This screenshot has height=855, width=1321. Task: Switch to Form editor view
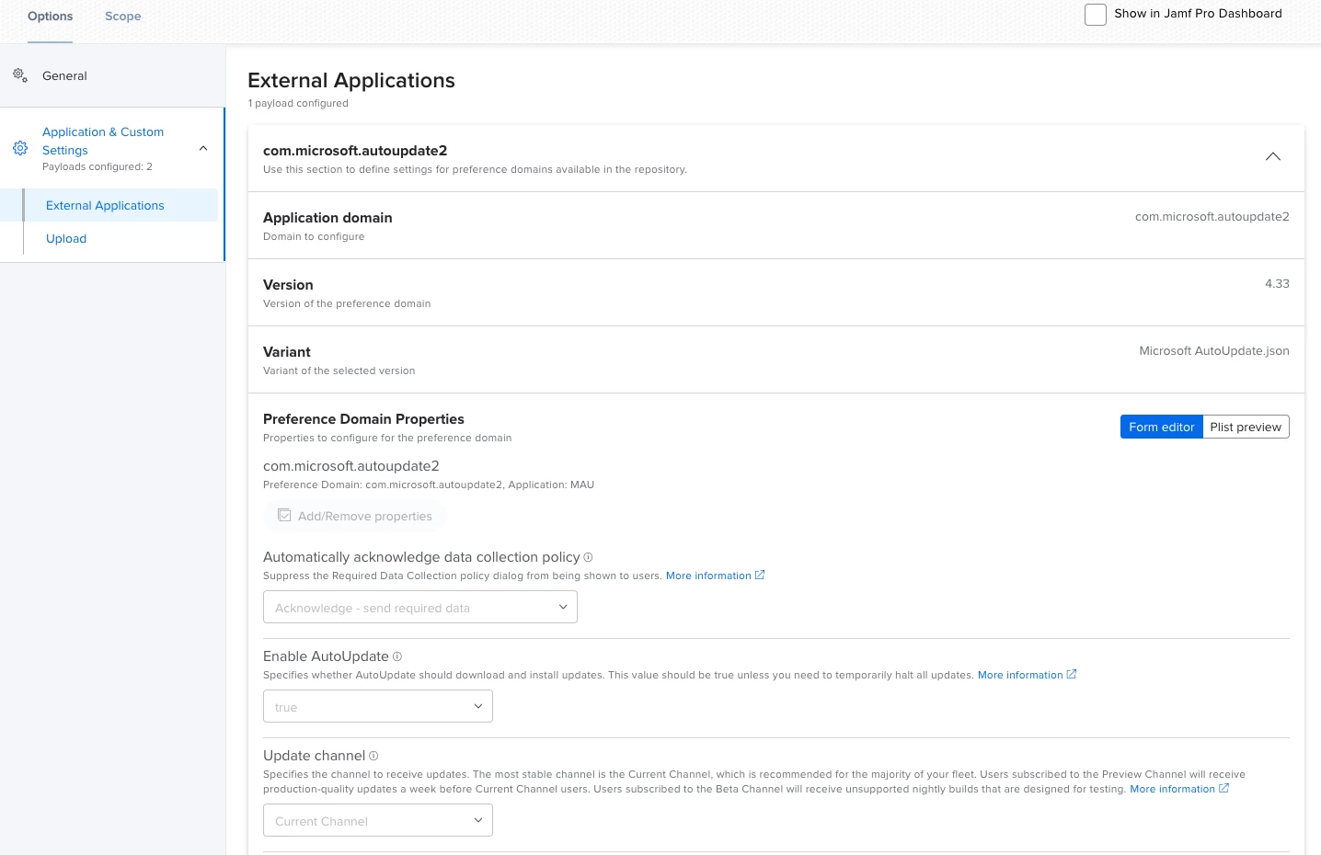pyautogui.click(x=1161, y=427)
